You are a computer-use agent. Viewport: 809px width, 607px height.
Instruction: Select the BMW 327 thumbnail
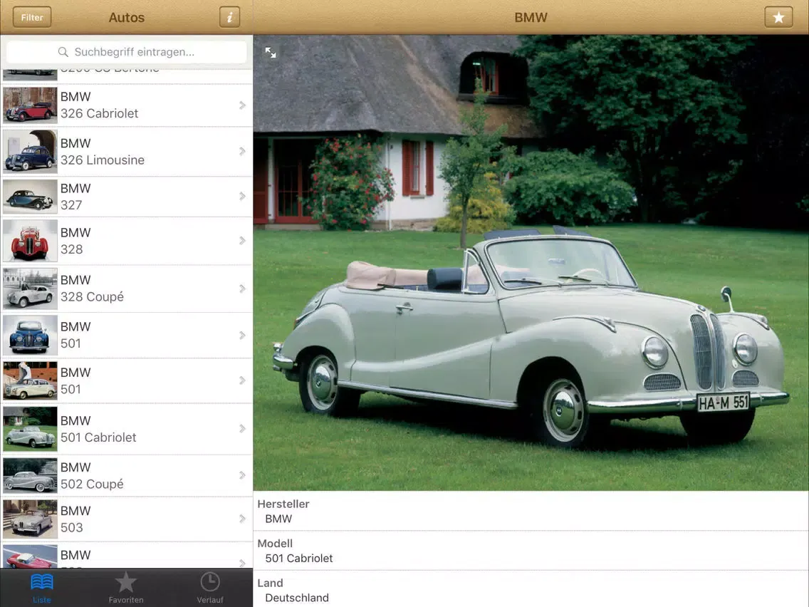[x=30, y=196]
